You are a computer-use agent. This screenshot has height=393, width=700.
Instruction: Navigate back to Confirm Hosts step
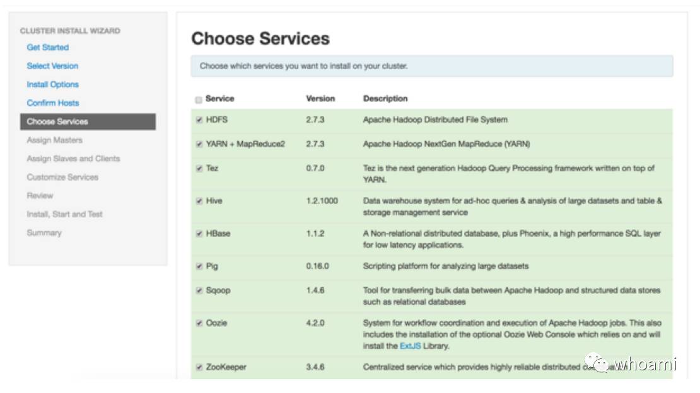click(53, 103)
